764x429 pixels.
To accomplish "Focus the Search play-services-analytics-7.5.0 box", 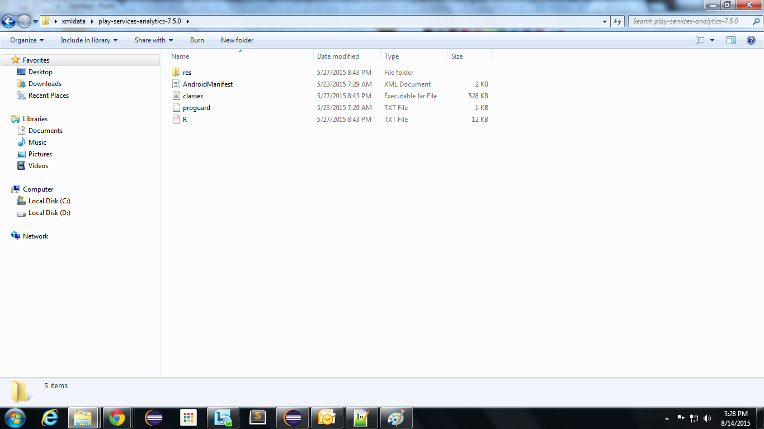I will click(x=694, y=21).
